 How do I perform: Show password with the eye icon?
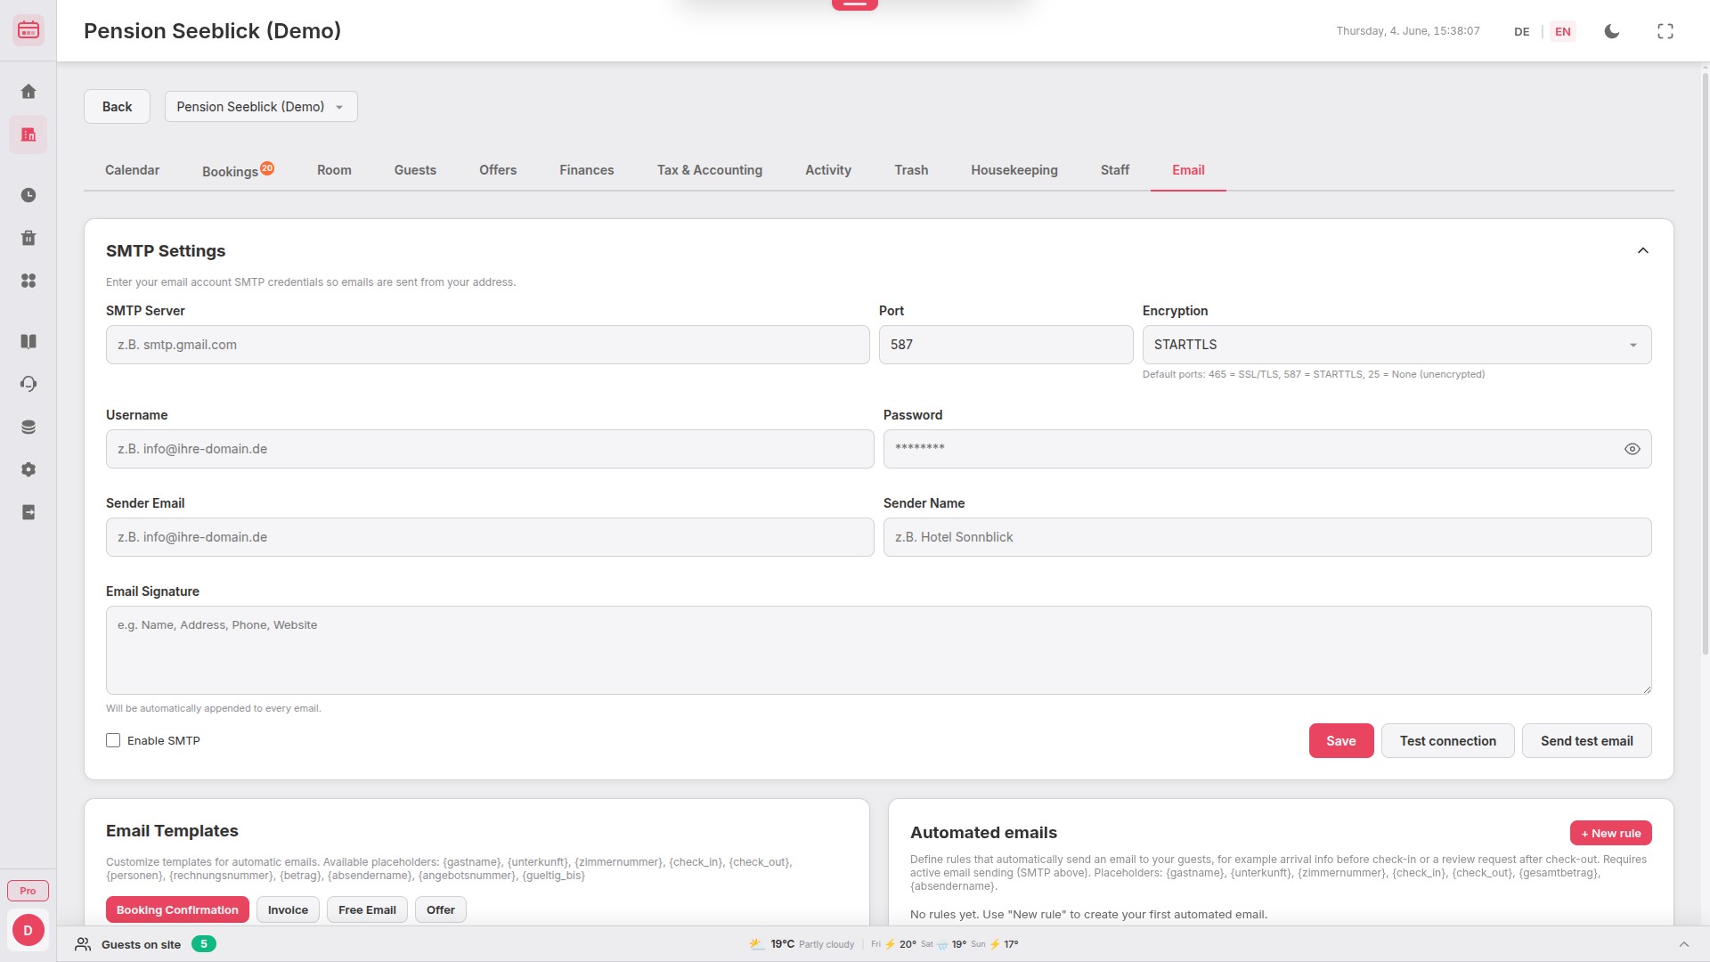click(1633, 449)
